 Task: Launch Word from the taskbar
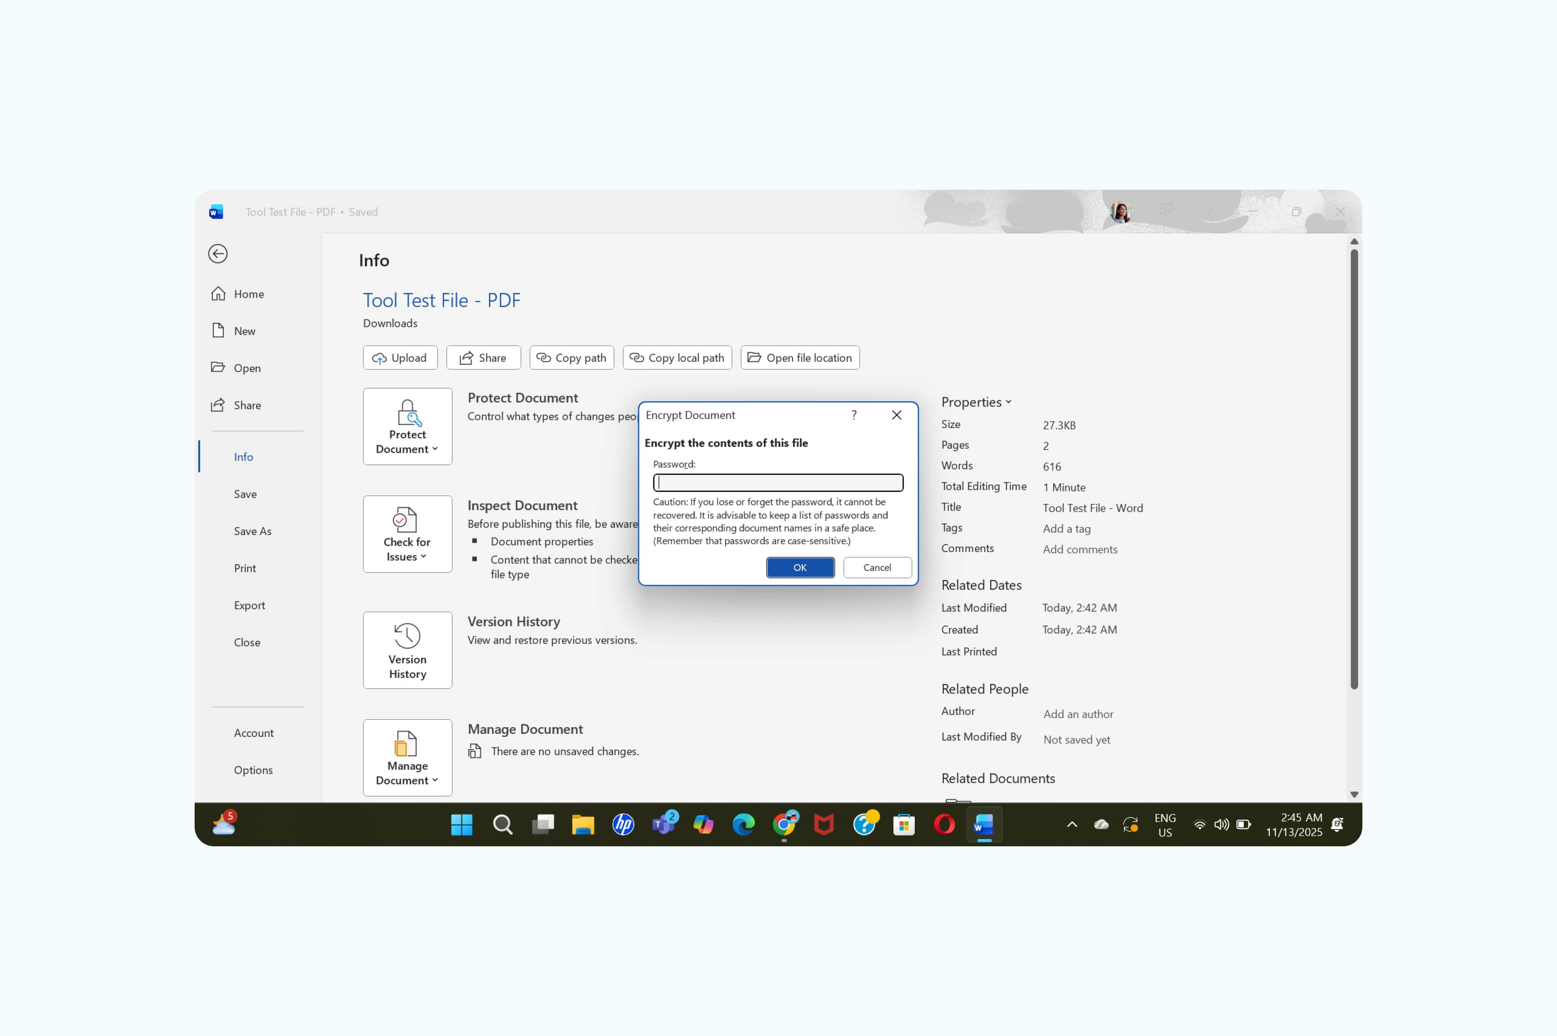[x=983, y=824]
